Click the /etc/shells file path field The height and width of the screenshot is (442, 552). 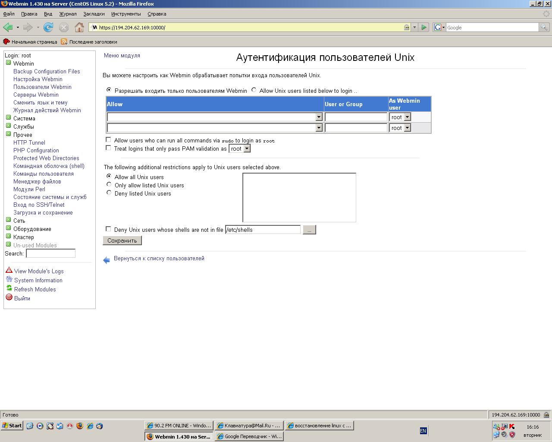263,230
